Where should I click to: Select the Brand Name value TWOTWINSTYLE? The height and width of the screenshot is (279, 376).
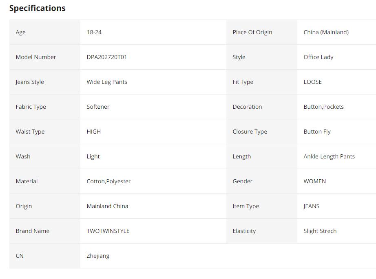(108, 231)
